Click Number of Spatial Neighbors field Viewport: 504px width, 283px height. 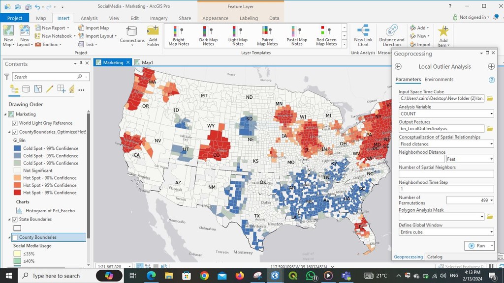point(446,174)
